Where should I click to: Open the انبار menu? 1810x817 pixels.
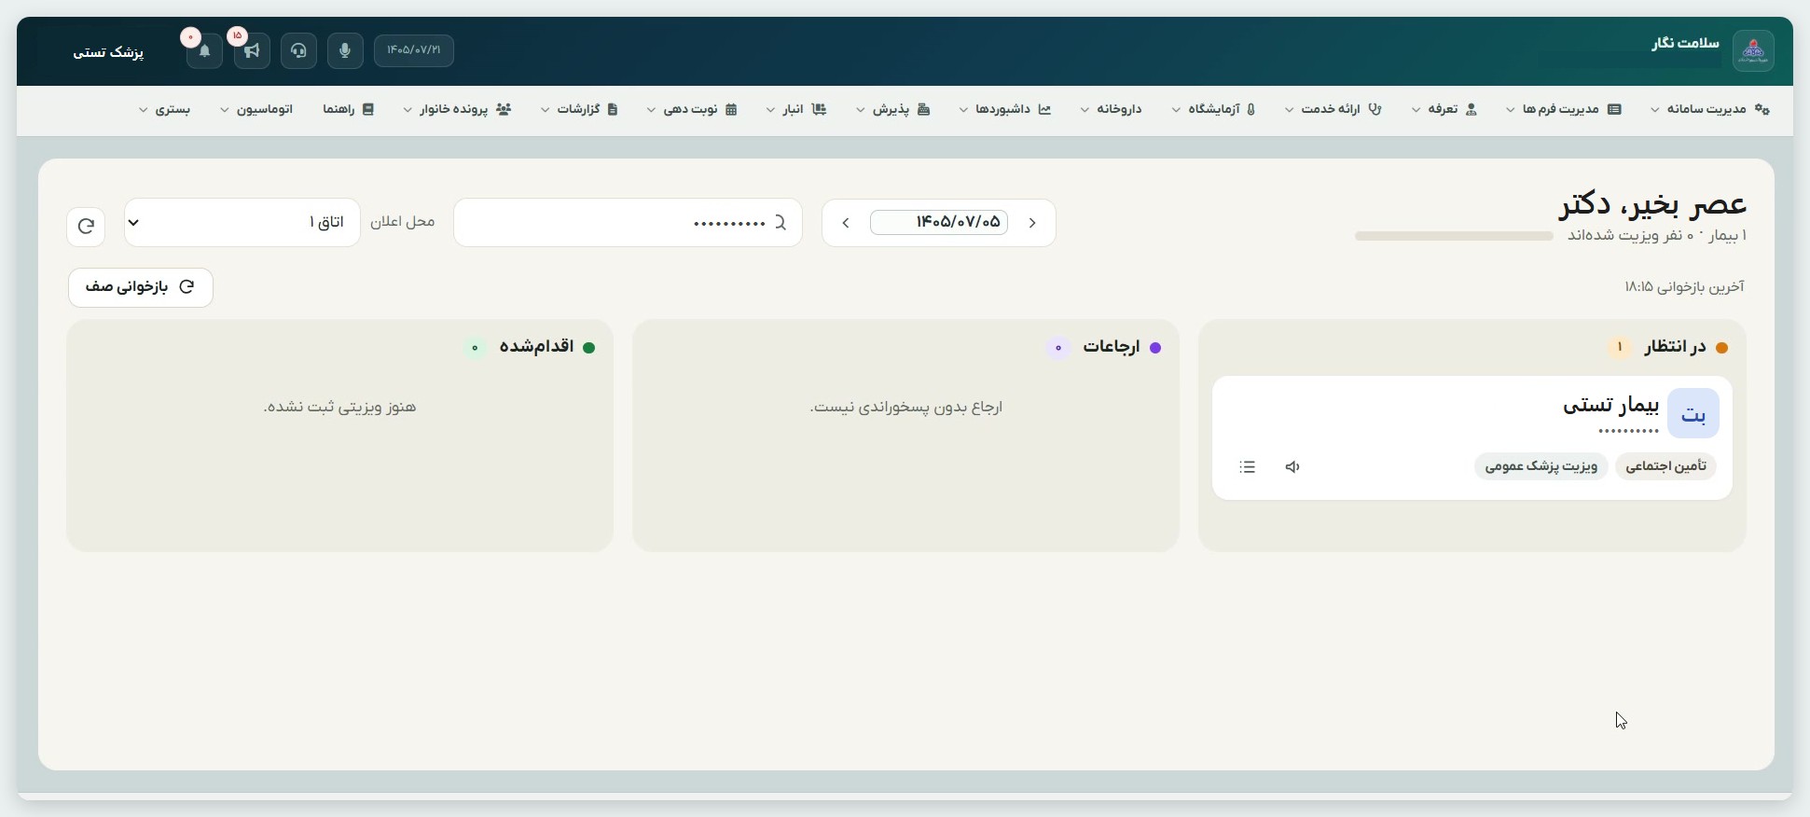(796, 109)
